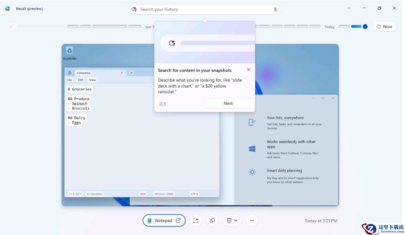Image resolution: width=405 pixels, height=235 pixels.
Task: Open bottom toolbar more options ellipsis
Action: click(252, 220)
